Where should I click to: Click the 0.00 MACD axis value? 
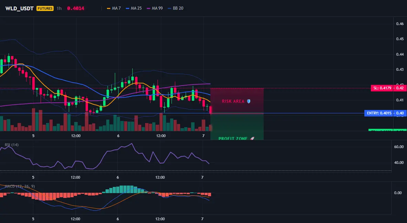(x=398, y=193)
